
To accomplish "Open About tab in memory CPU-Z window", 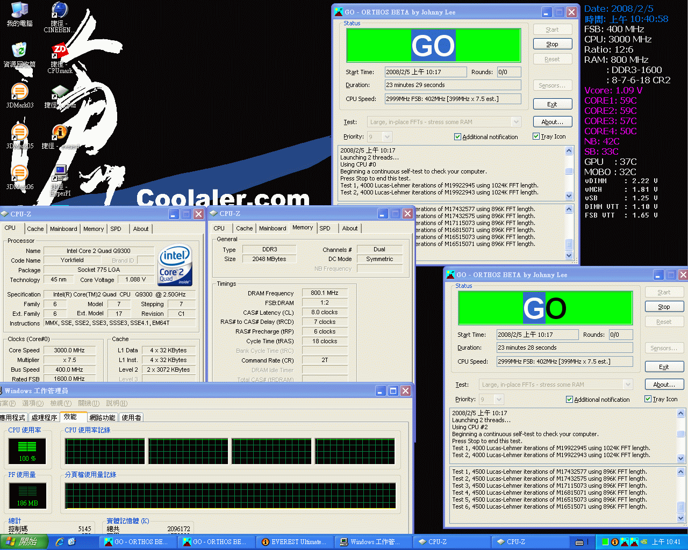I will tap(350, 228).
